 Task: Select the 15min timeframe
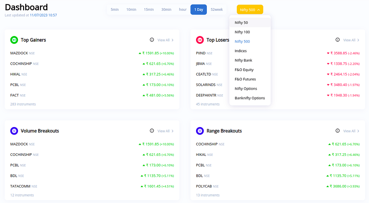[149, 10]
